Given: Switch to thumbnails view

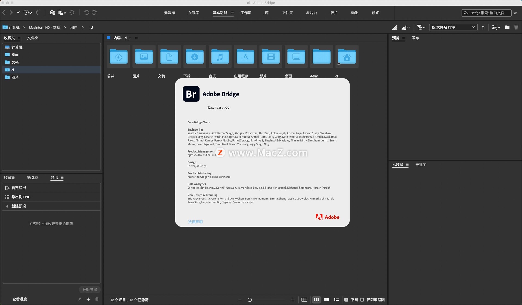Looking at the screenshot, I should tap(316, 300).
